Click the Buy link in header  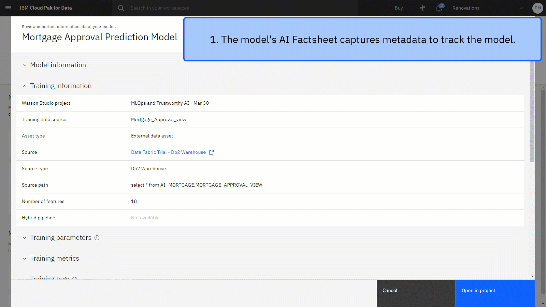click(x=399, y=8)
